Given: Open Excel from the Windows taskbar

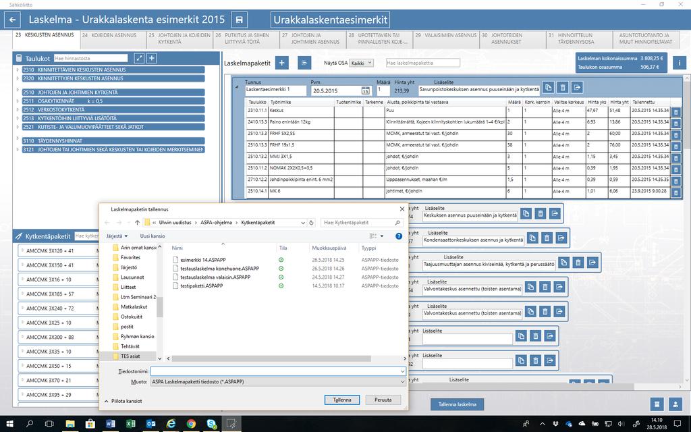Looking at the screenshot, I should [x=130, y=424].
